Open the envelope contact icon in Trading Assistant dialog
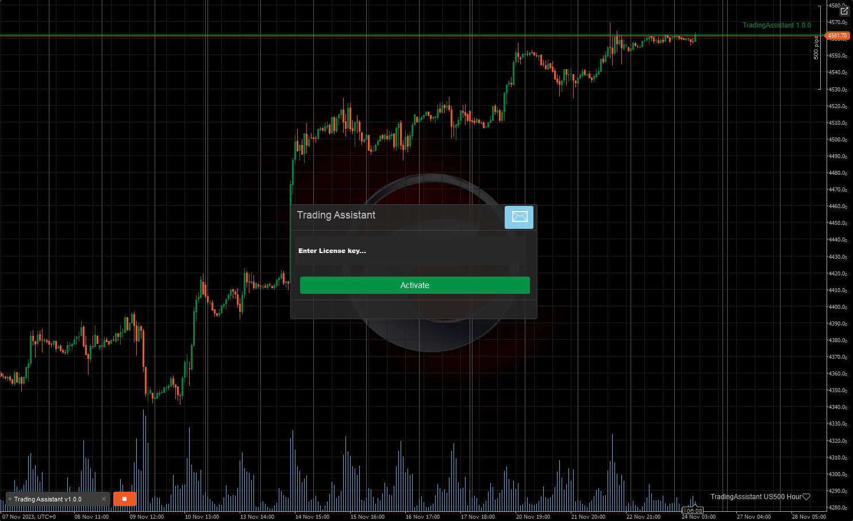 click(519, 217)
